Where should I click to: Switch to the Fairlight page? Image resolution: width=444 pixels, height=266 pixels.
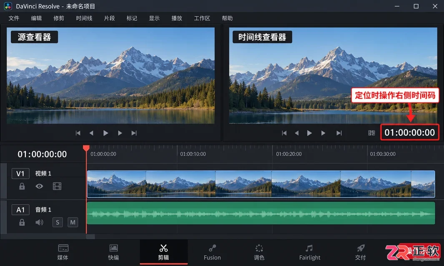[310, 252]
